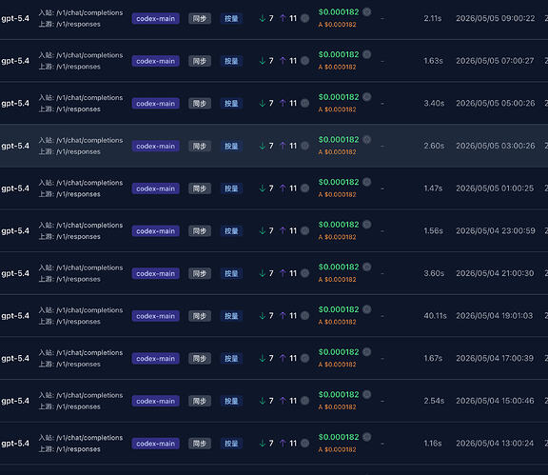The width and height of the screenshot is (548, 475).
Task: Click the codex-main tag in the 13:00:24 row
Action: [x=155, y=444]
